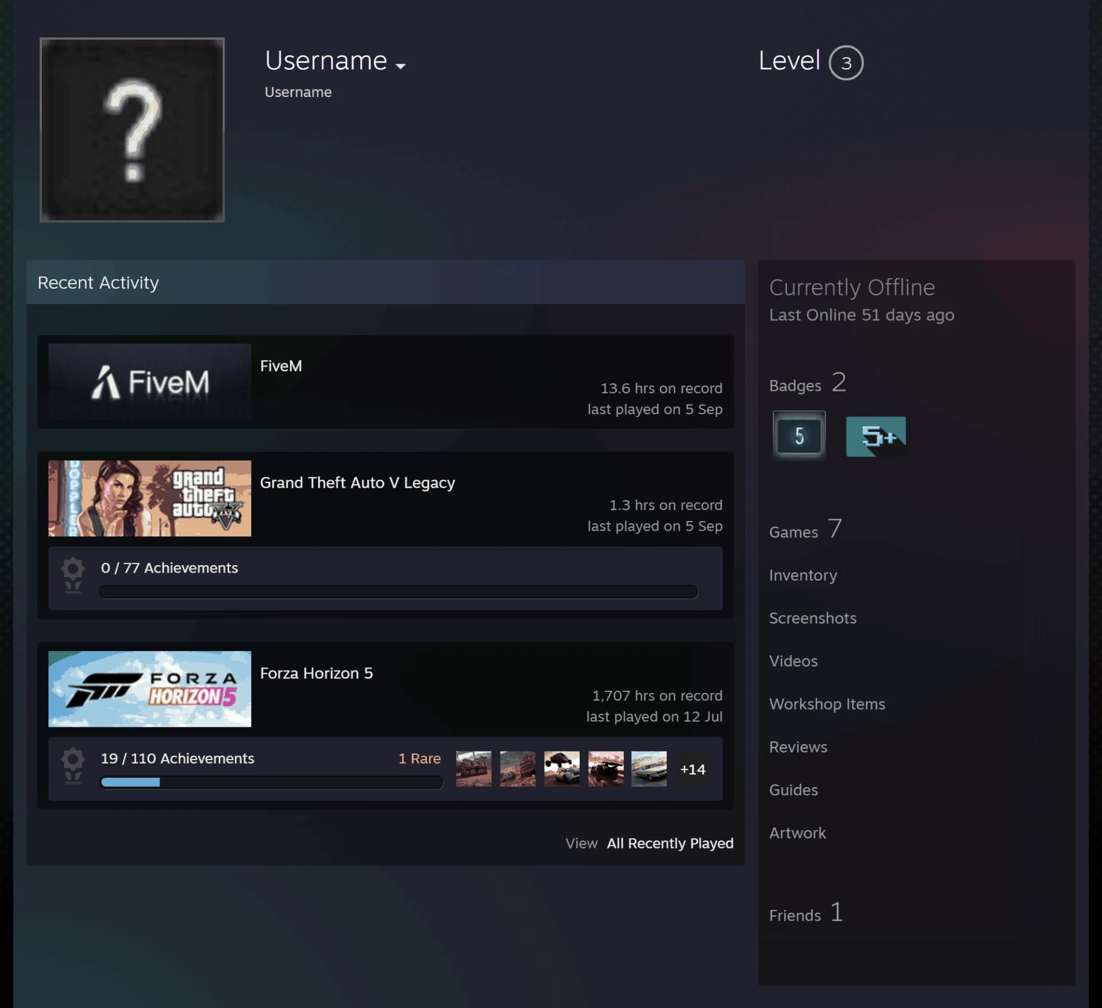
Task: Show the +14 more achievements
Action: (x=693, y=769)
